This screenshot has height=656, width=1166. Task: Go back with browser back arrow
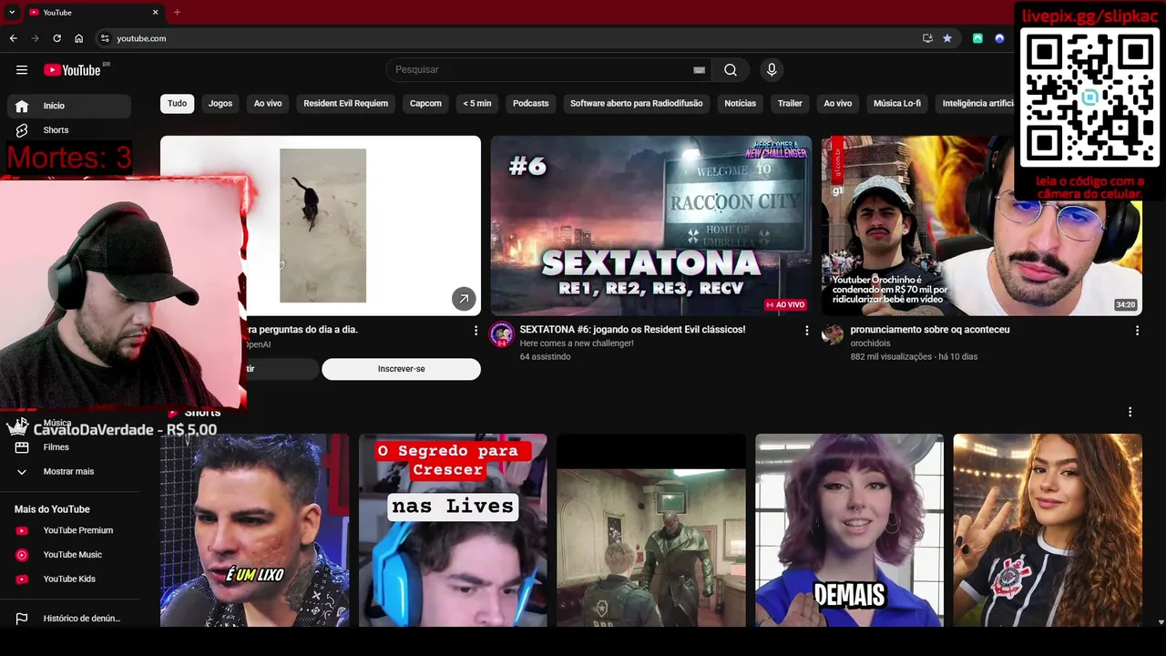pyautogui.click(x=13, y=38)
